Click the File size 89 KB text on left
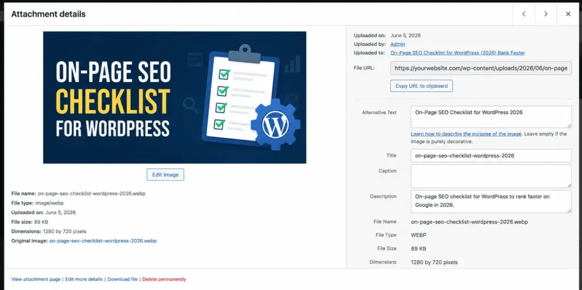 [30, 222]
